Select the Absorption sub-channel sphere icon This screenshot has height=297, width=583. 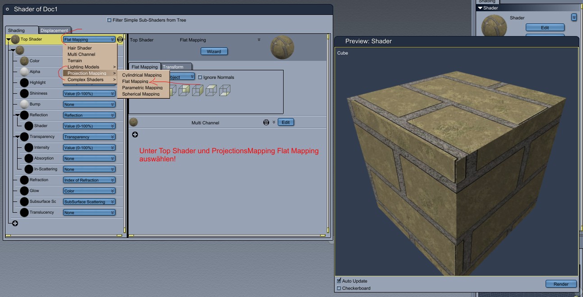click(x=28, y=158)
